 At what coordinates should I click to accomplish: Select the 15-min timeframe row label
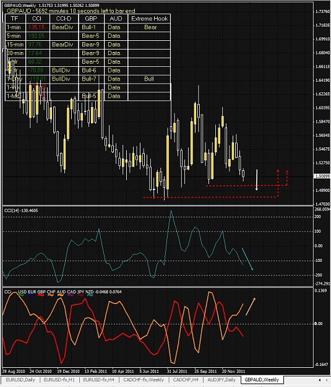(15, 45)
